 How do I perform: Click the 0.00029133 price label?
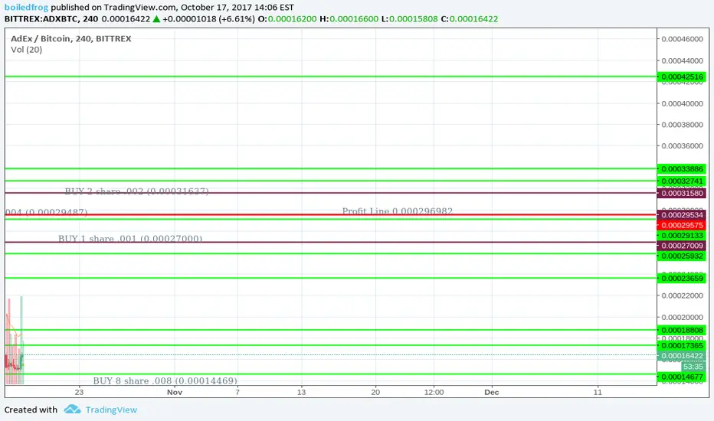pos(682,235)
